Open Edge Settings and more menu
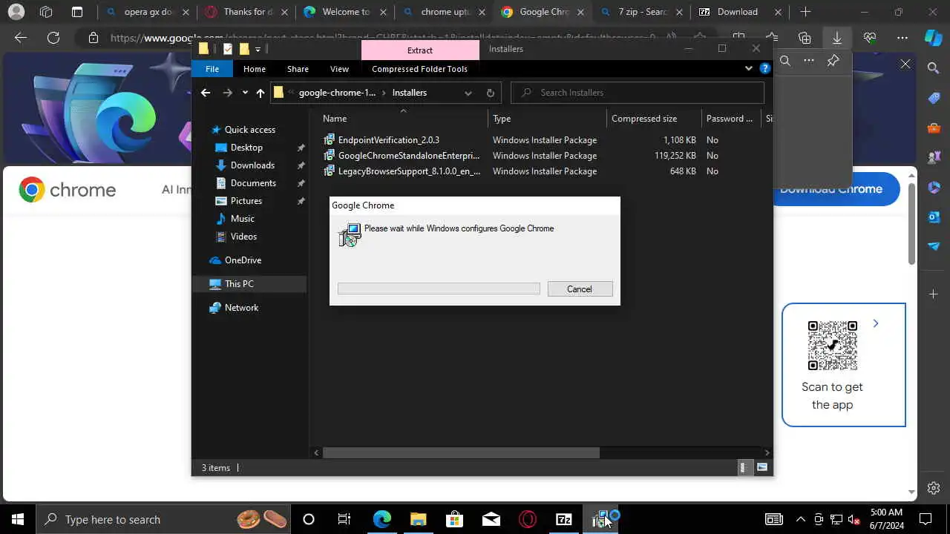The height and width of the screenshot is (534, 950). (x=902, y=38)
